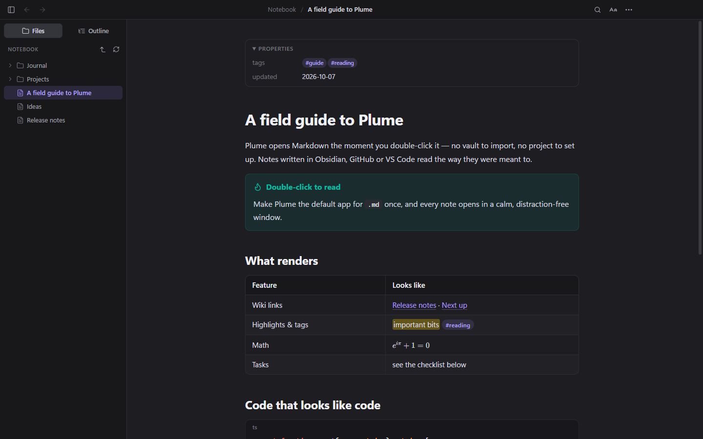Click the What renders heading
703x439 pixels.
tap(282, 261)
